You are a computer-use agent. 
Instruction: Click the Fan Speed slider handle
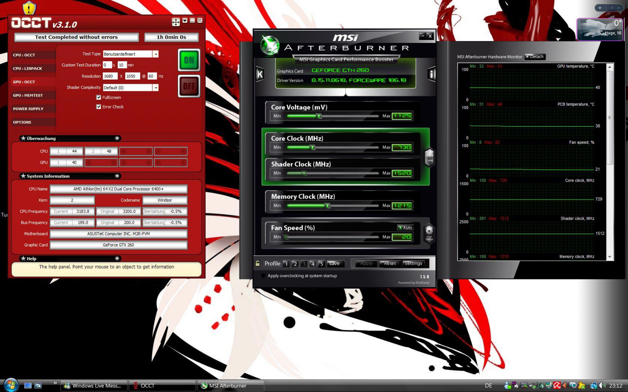click(x=286, y=237)
